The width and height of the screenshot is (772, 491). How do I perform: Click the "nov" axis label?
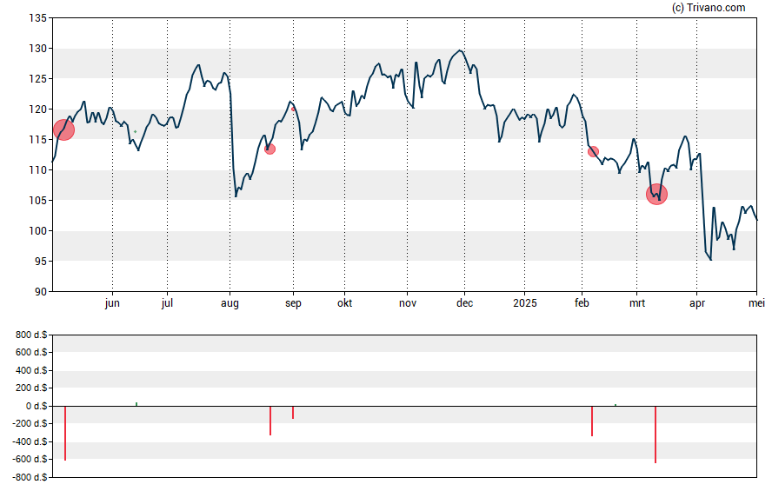(x=407, y=303)
